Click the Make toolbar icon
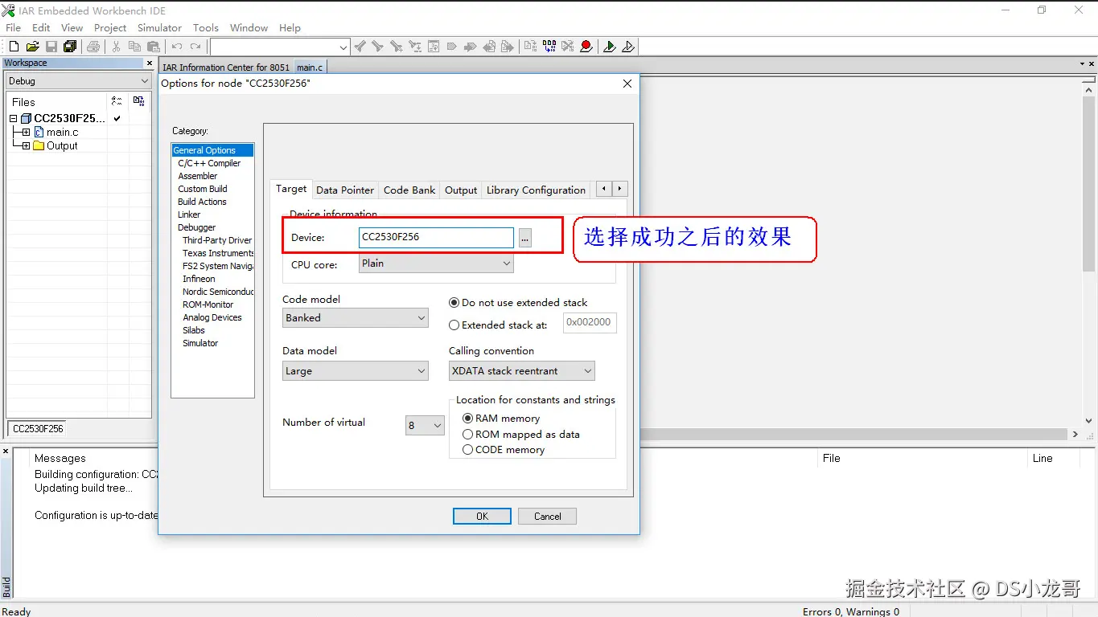 [549, 47]
